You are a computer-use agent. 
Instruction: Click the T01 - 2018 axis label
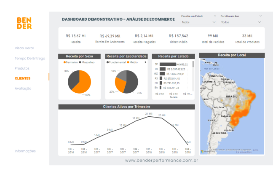[x=149, y=151]
